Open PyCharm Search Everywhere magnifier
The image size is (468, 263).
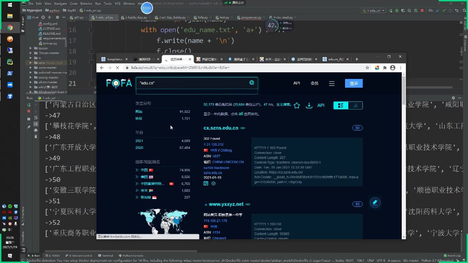point(464,11)
